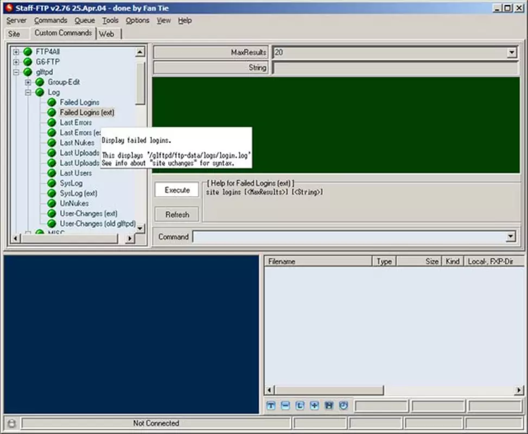Screen dimensions: 528x434
Task: Sort file list by Kind column
Action: coord(453,261)
